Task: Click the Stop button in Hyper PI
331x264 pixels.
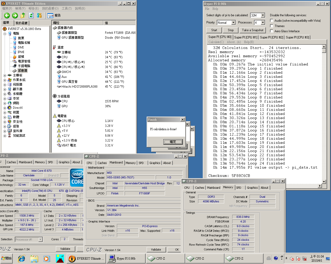Action: point(231,30)
